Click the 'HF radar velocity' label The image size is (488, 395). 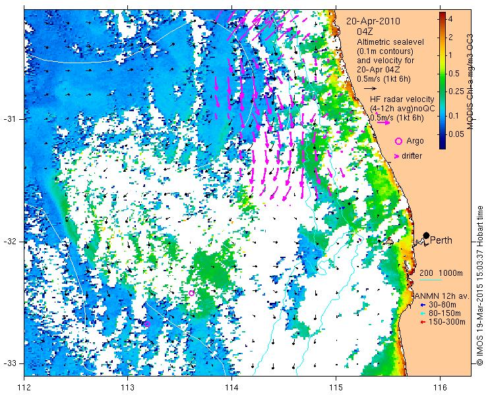[x=402, y=99]
